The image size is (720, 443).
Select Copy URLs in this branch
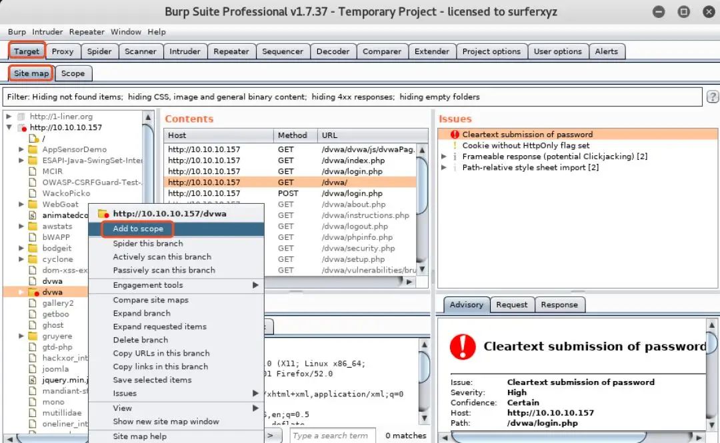[176, 353]
